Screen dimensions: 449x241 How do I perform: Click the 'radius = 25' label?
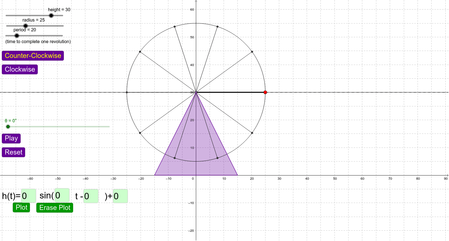point(34,20)
